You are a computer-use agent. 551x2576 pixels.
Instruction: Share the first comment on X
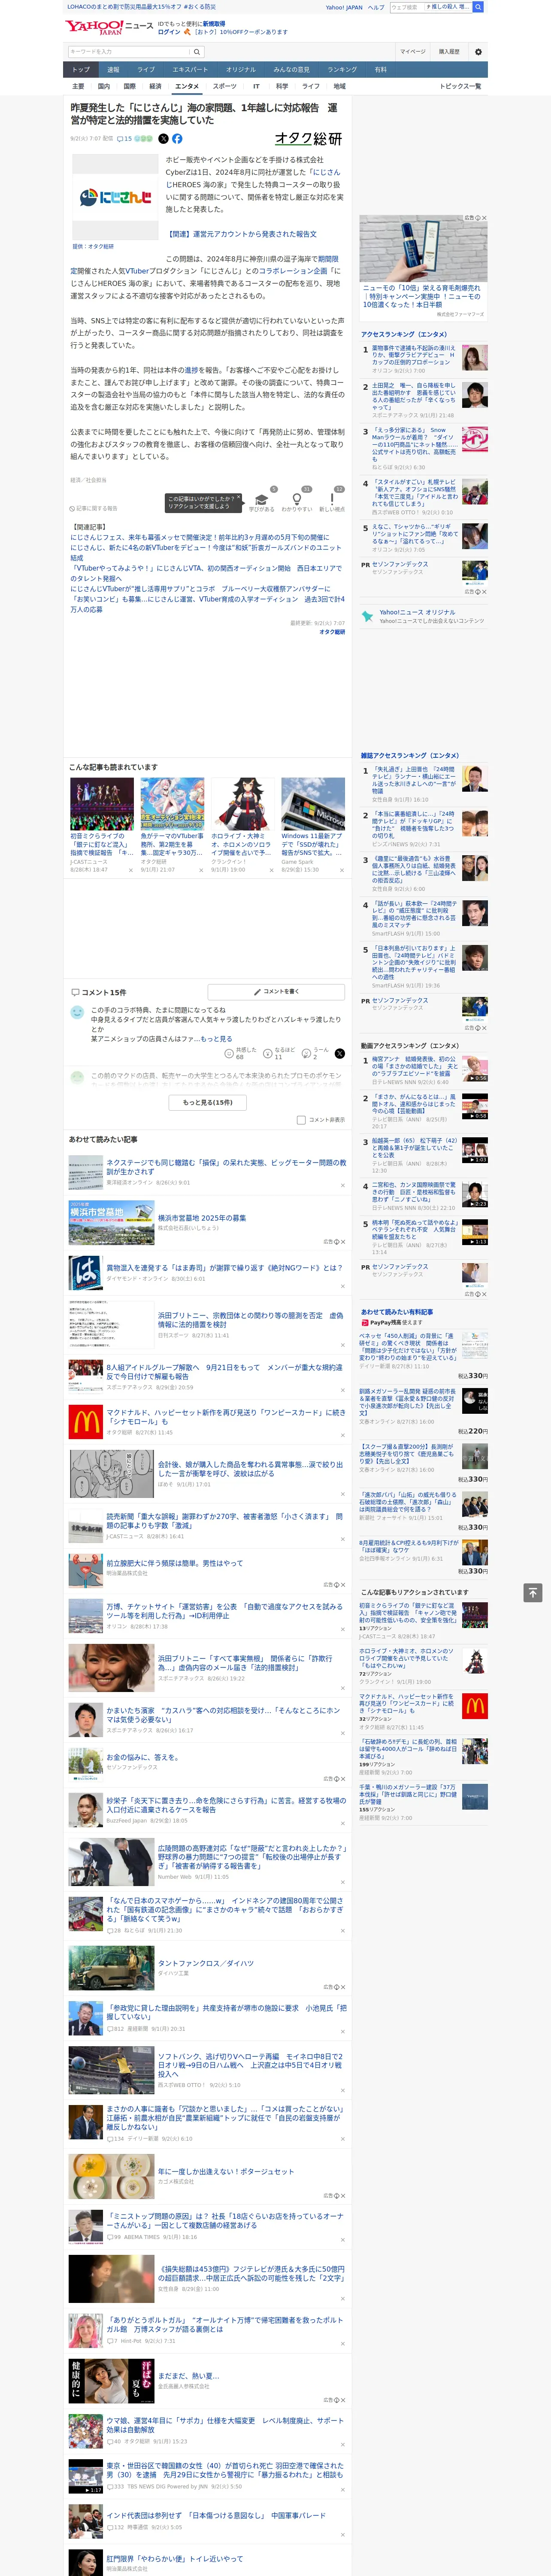[340, 1053]
